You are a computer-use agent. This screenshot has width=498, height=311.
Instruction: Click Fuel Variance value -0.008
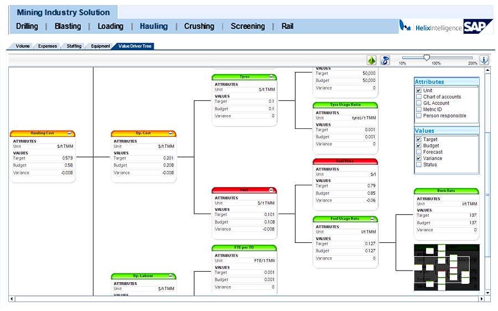point(269,229)
